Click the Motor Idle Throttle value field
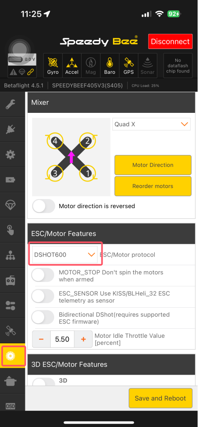 coord(62,339)
